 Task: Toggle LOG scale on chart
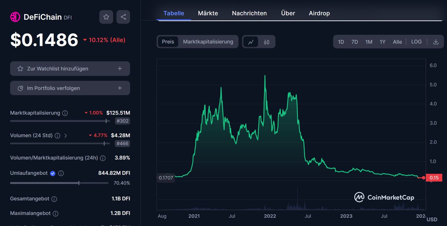416,42
